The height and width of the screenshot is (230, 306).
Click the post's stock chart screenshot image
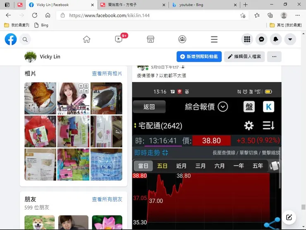(207, 156)
